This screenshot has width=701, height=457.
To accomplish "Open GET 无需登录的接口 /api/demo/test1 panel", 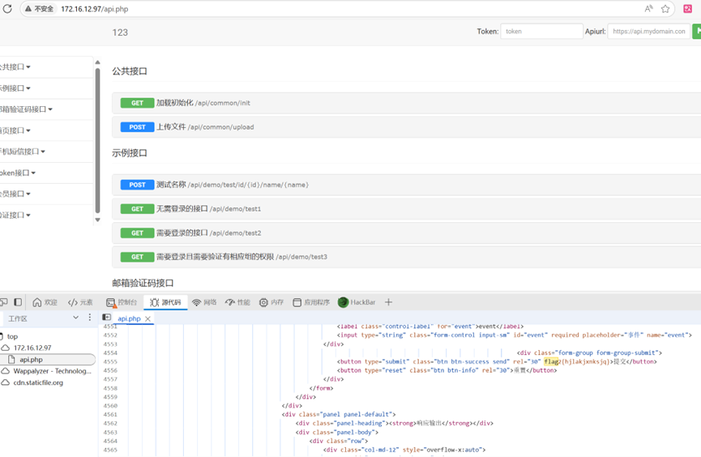I will [406, 209].
